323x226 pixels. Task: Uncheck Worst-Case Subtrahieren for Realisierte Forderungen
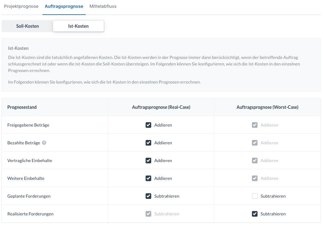(x=255, y=214)
